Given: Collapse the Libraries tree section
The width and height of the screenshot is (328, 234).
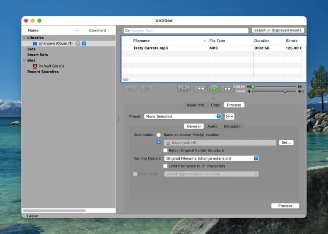Looking at the screenshot, I should coord(24,38).
